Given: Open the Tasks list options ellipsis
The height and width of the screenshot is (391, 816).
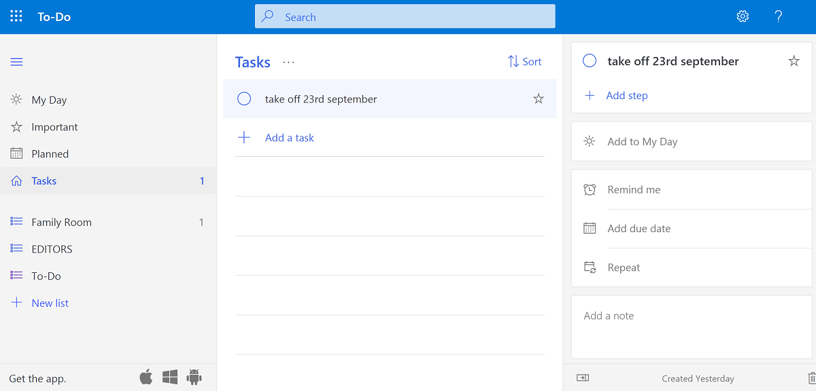Looking at the screenshot, I should (x=289, y=62).
